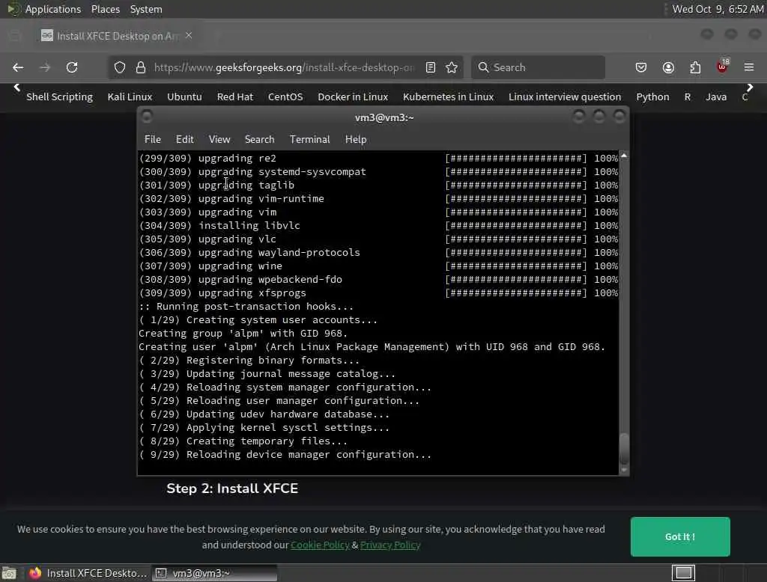Screen dimensions: 767x582
Task: Toggle reader view icon in the address bar
Action: pyautogui.click(x=431, y=67)
